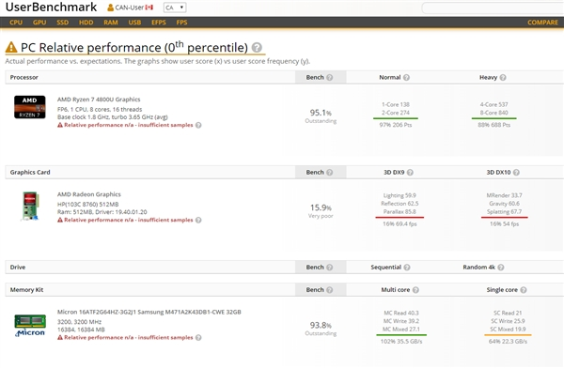Click the memory insufficient samples warning text
The width and height of the screenshot is (564, 368).
point(129,337)
